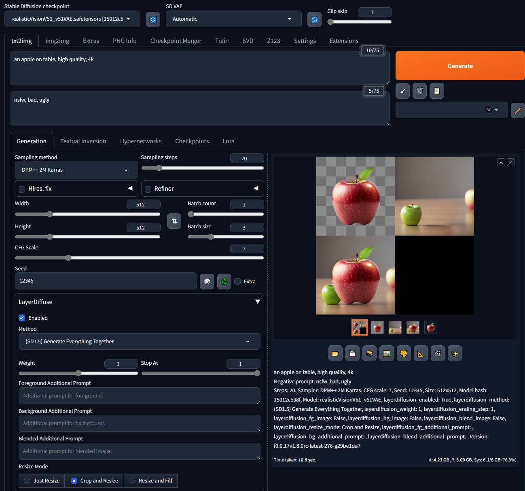Open Stable Diffusion checkpoint dropdown
Screen dimensions: 525x491
click(x=72, y=19)
